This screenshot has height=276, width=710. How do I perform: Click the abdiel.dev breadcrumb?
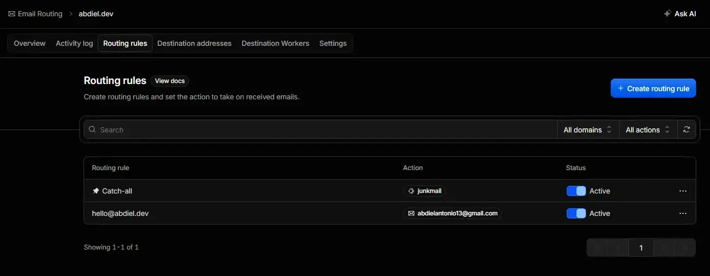point(96,14)
